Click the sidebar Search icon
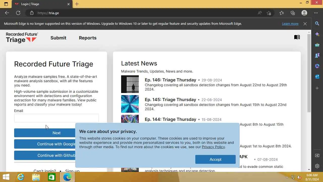Image resolution: width=323 pixels, height=182 pixels. click(317, 24)
